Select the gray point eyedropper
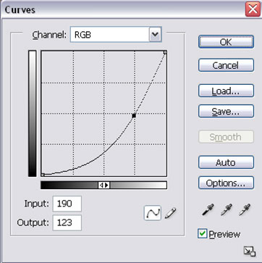Viewport: 262px width, 263px height. pos(226,209)
